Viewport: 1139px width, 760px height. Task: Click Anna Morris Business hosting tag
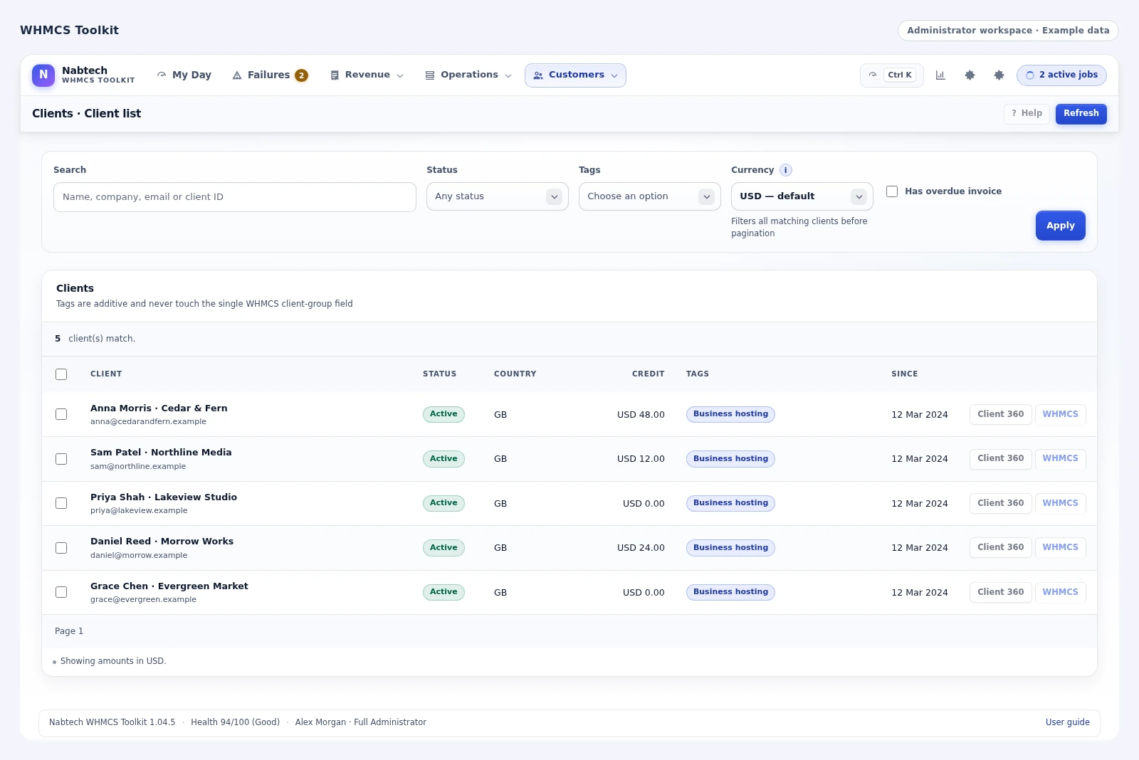730,414
